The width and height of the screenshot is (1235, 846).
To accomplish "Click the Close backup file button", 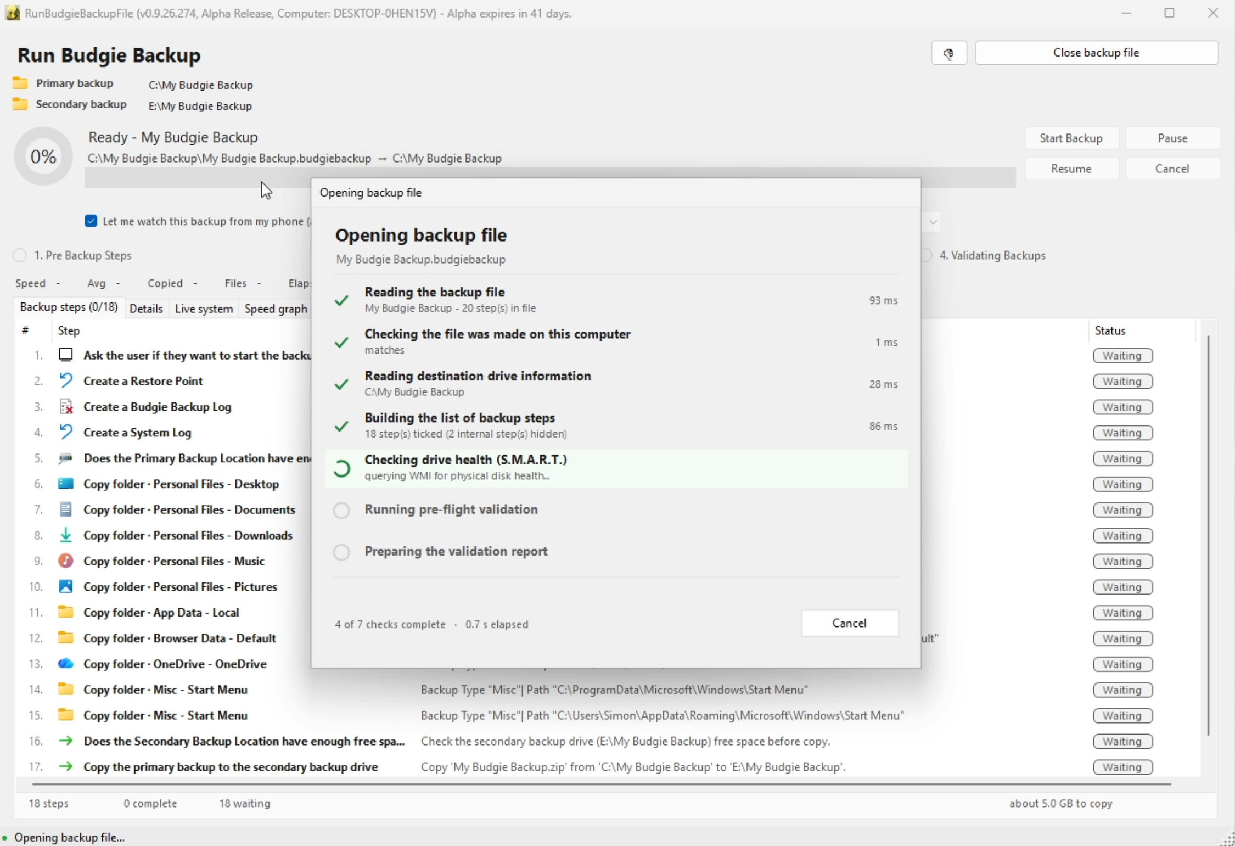I will tap(1096, 53).
